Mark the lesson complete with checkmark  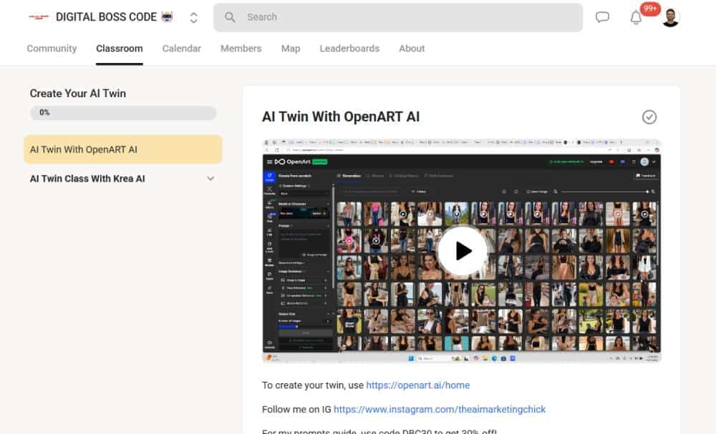[649, 117]
